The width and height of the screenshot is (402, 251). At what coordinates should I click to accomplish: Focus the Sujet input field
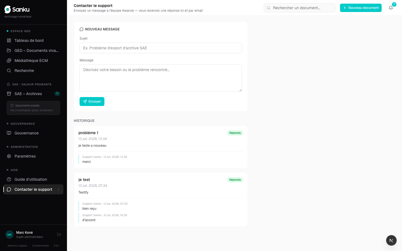click(x=161, y=48)
